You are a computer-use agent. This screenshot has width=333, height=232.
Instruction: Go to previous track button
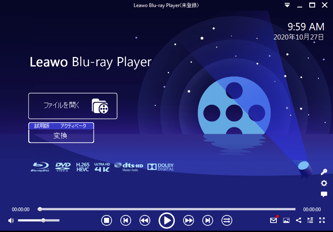pos(126,220)
